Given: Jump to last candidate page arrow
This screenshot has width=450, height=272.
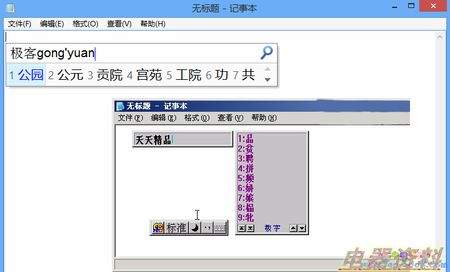Looking at the screenshot, I should (x=251, y=228).
